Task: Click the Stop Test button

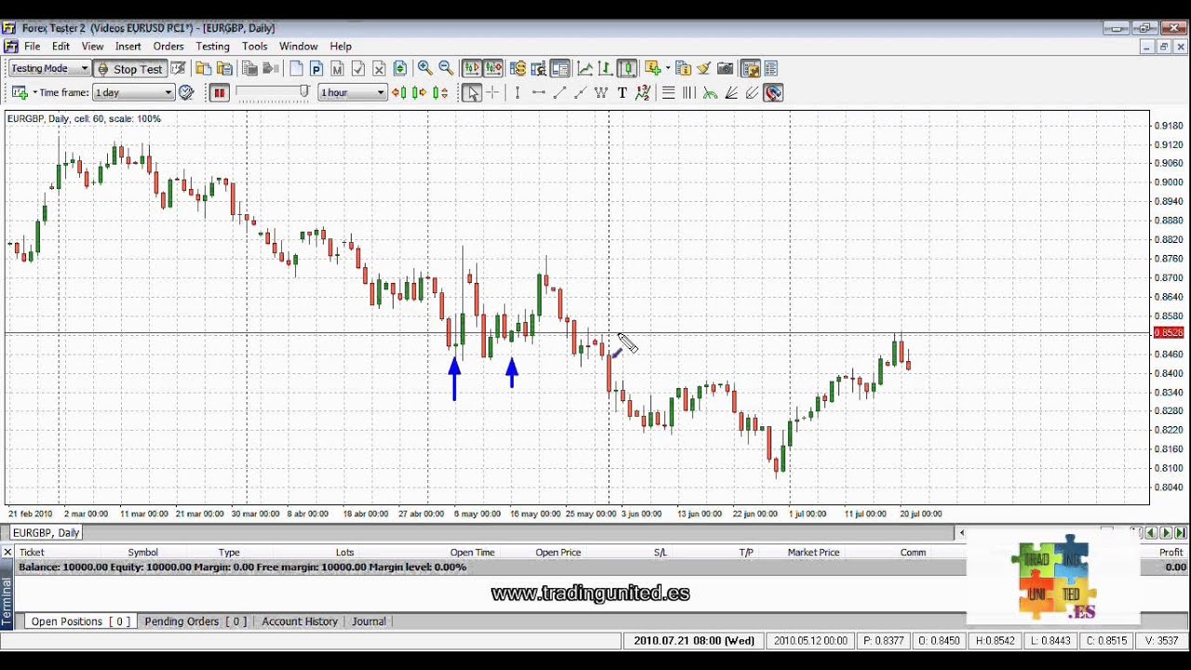Action: click(128, 68)
